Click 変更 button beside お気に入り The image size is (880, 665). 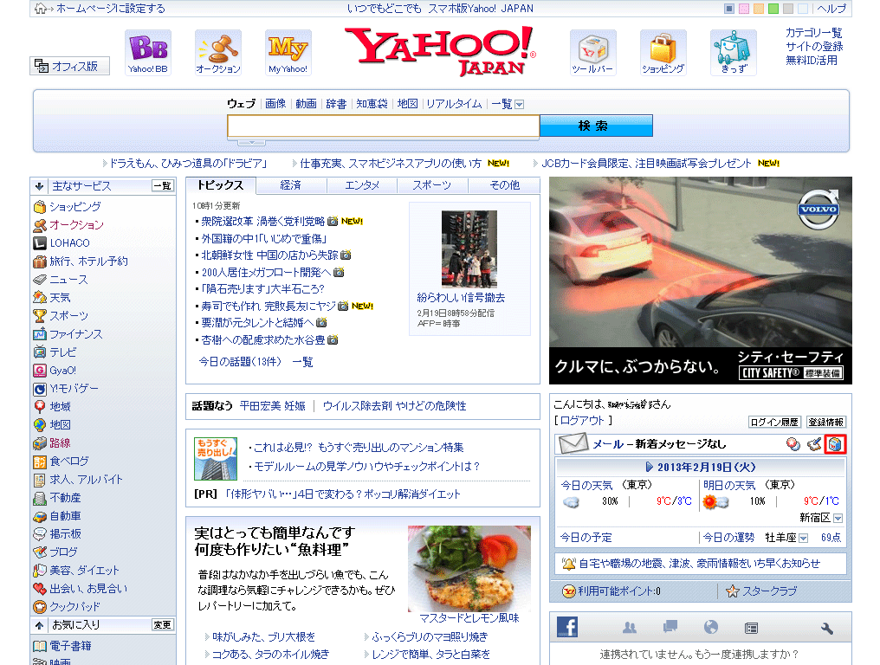[x=163, y=624]
